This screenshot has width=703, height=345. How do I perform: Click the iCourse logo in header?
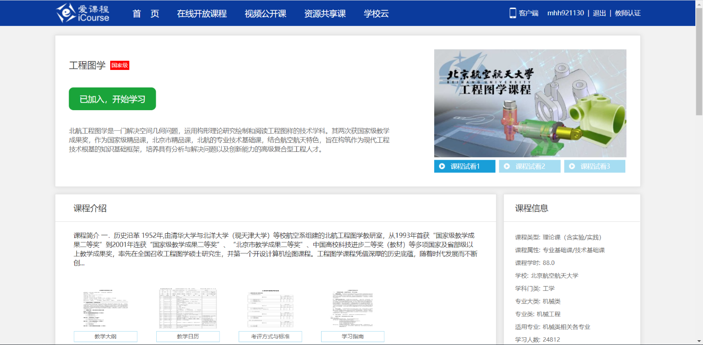point(83,13)
